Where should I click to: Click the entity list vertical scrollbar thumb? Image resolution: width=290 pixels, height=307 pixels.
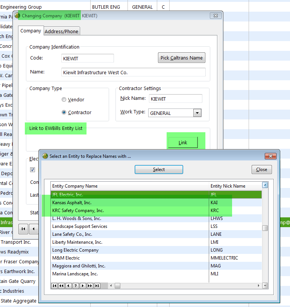point(265,228)
